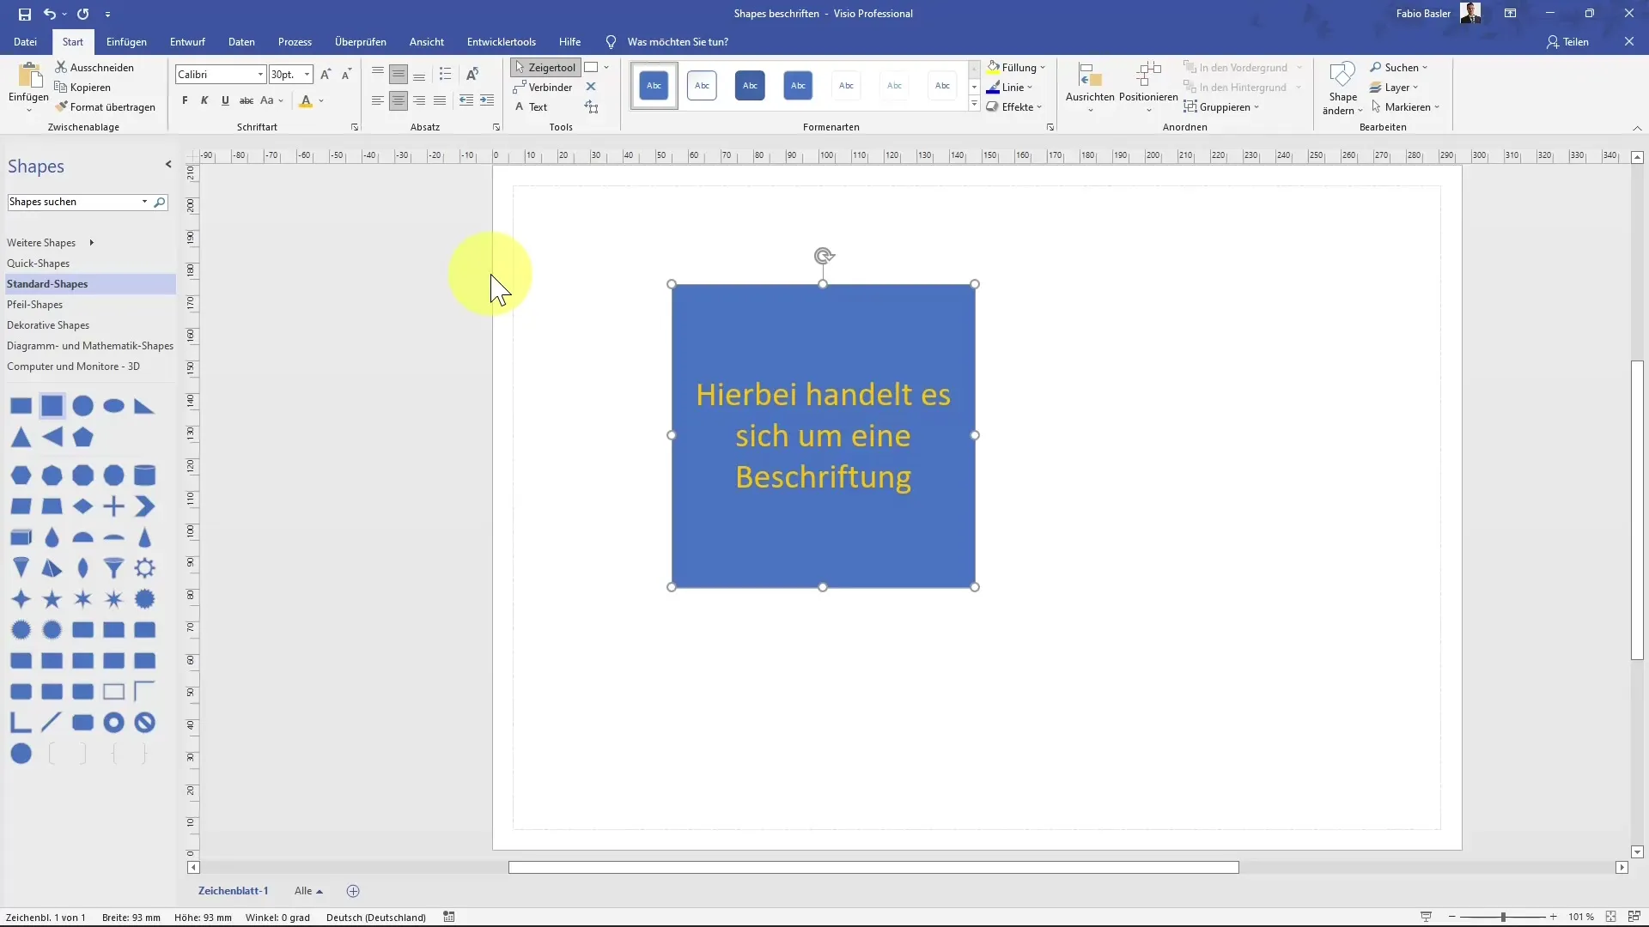This screenshot has width=1649, height=927.
Task: Insert bullet list in text
Action: 445,74
